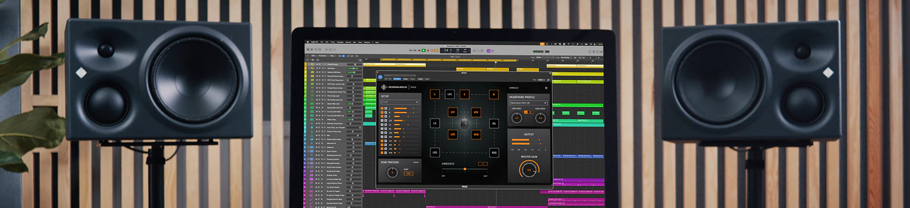Select the C center speaker button
Viewport: 910px width, 208px height.
[x=464, y=95]
